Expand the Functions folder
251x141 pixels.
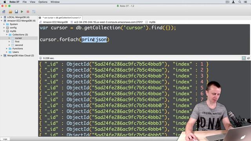(7, 49)
